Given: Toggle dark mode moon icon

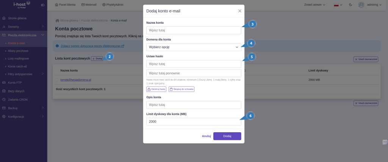Looking at the screenshot, I should (350, 5).
